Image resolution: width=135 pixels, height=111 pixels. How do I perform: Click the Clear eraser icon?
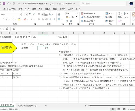(x=119, y=21)
